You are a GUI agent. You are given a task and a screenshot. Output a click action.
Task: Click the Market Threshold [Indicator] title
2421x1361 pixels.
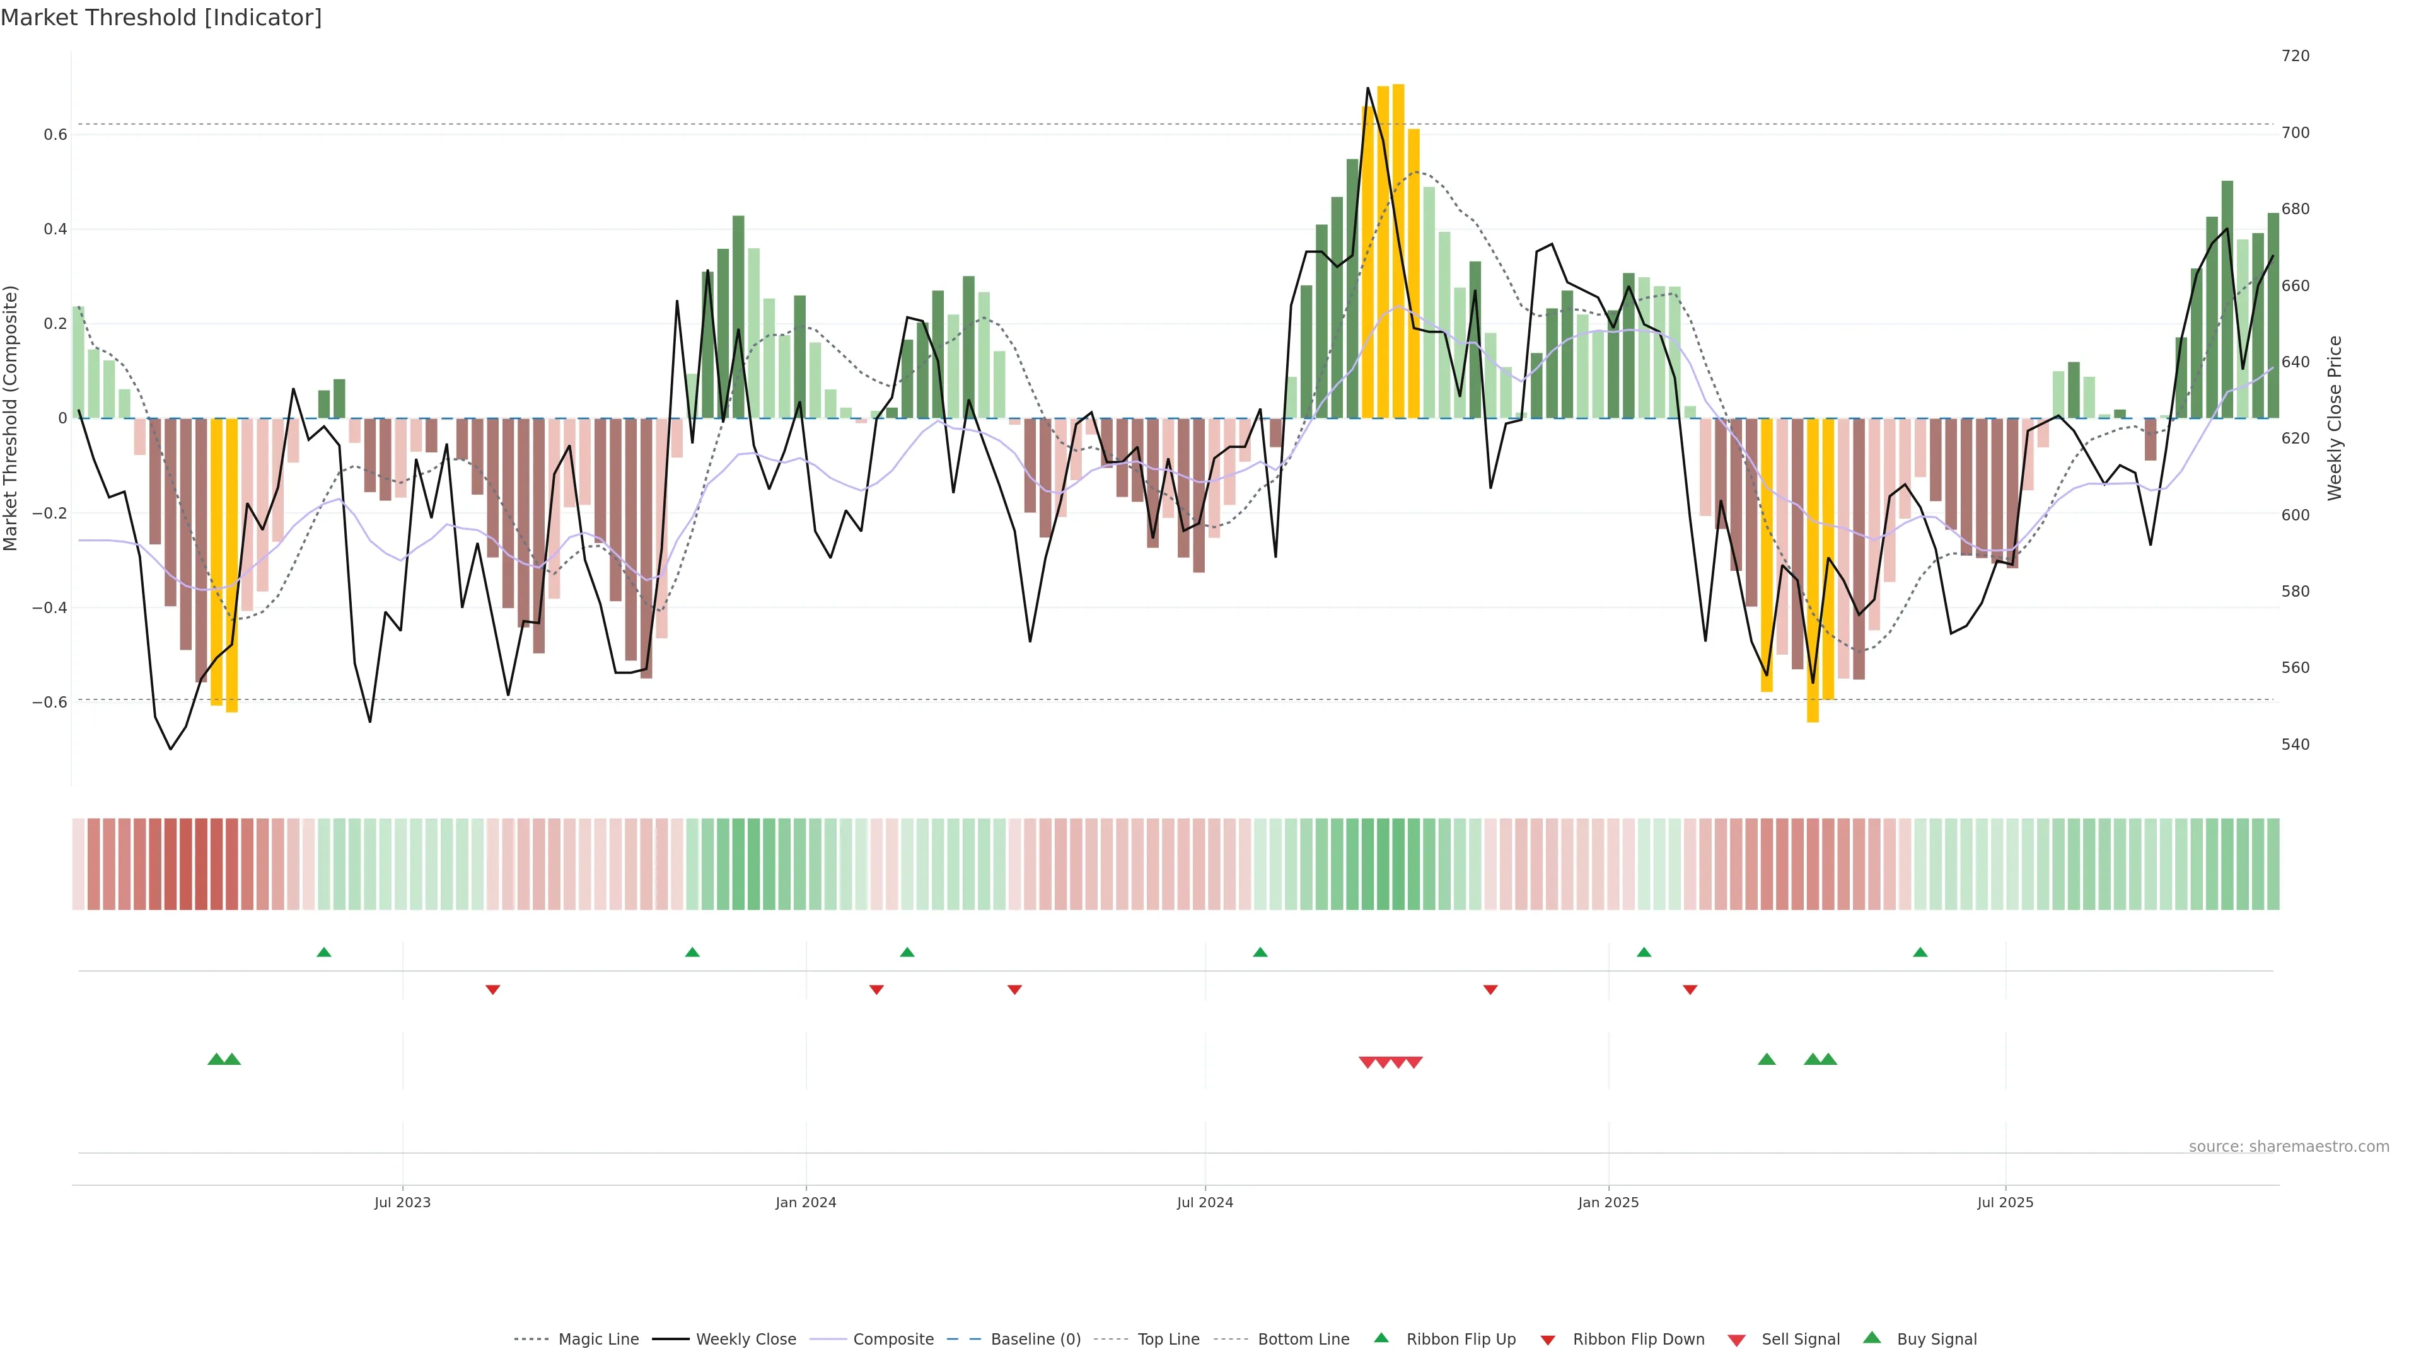point(161,18)
